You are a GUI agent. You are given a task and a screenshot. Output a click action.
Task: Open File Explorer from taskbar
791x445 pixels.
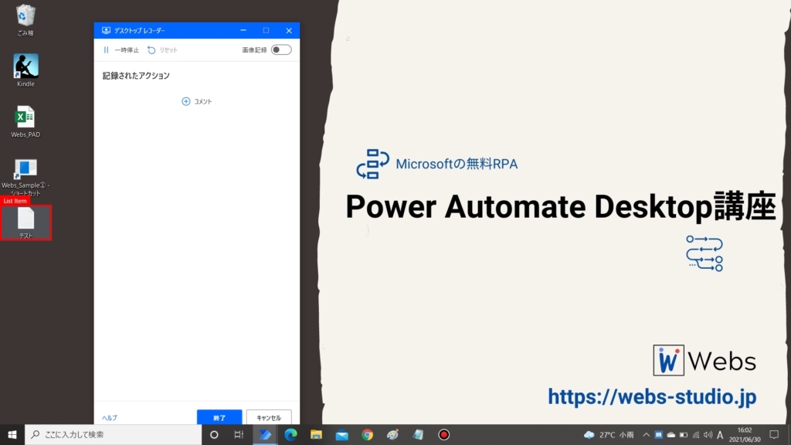pos(316,434)
